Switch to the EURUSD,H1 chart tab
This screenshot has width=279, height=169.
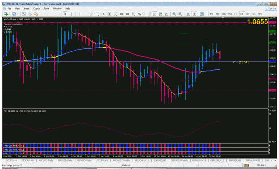tap(160, 161)
